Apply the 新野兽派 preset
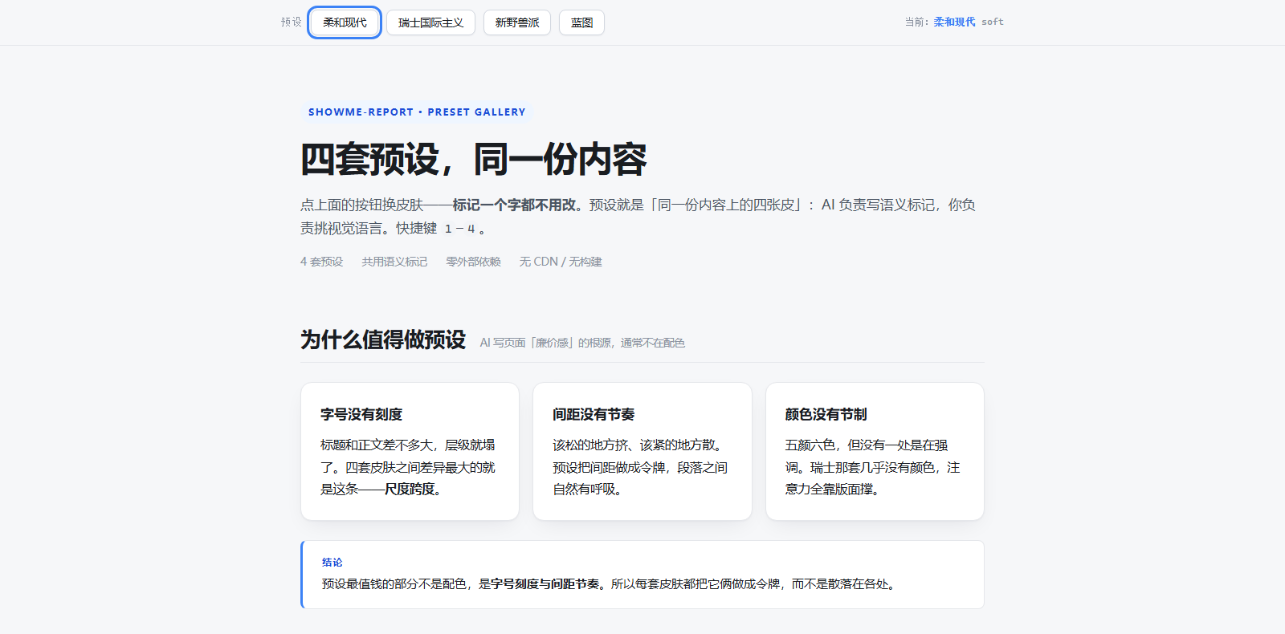The image size is (1285, 634). click(516, 22)
